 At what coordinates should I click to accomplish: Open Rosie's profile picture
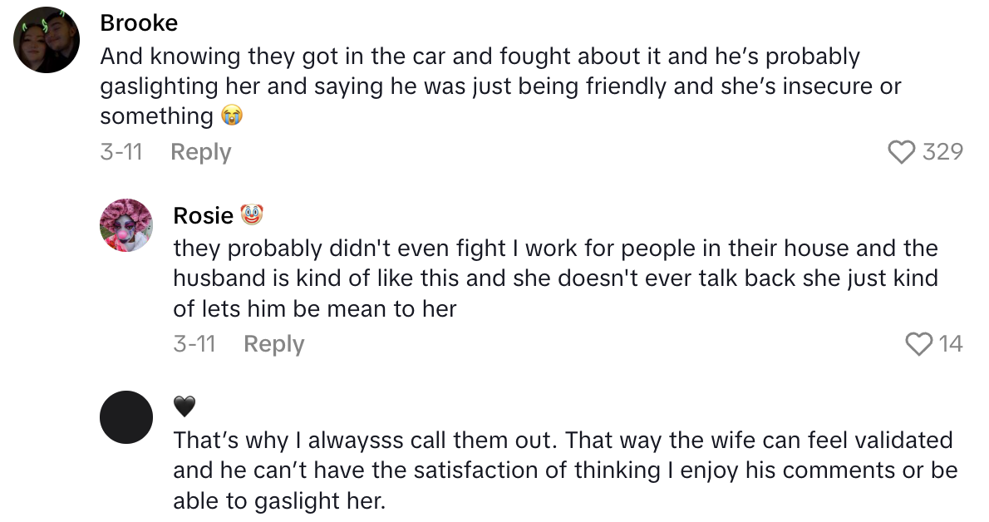click(126, 225)
